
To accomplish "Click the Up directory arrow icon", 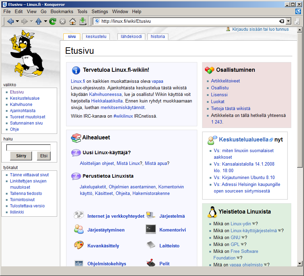I will pos(39,21).
